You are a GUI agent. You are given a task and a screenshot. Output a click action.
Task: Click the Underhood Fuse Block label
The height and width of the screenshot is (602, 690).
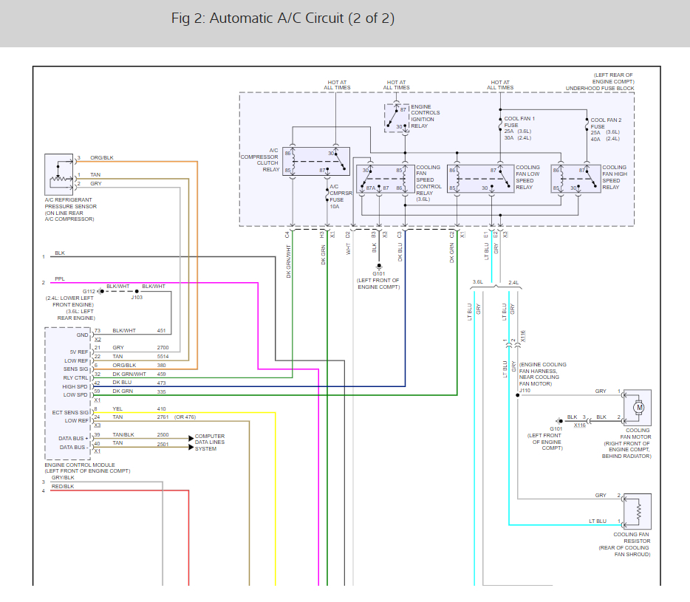point(600,89)
